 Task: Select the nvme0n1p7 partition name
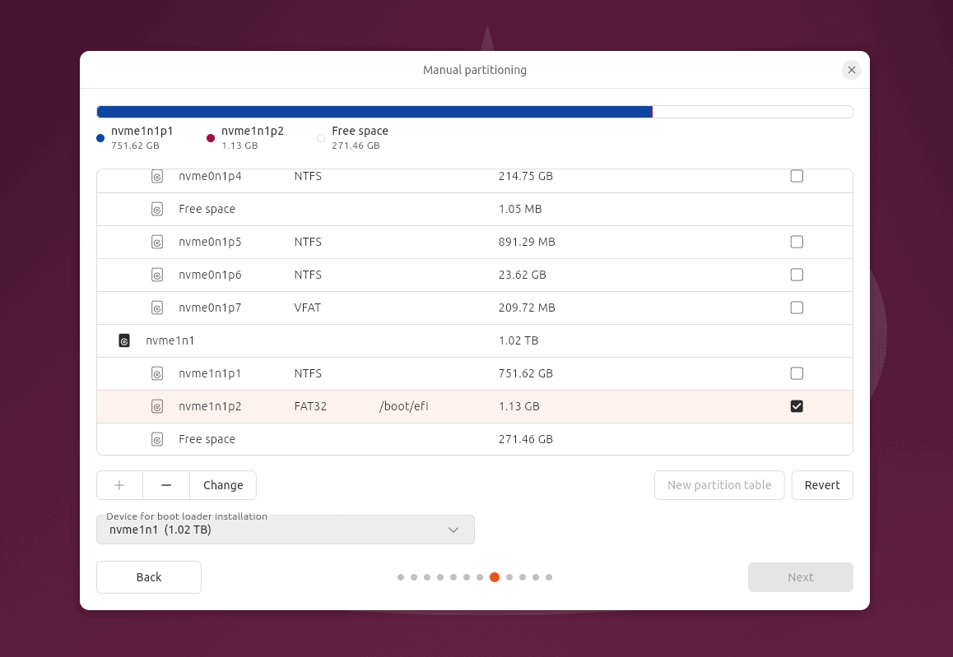211,308
